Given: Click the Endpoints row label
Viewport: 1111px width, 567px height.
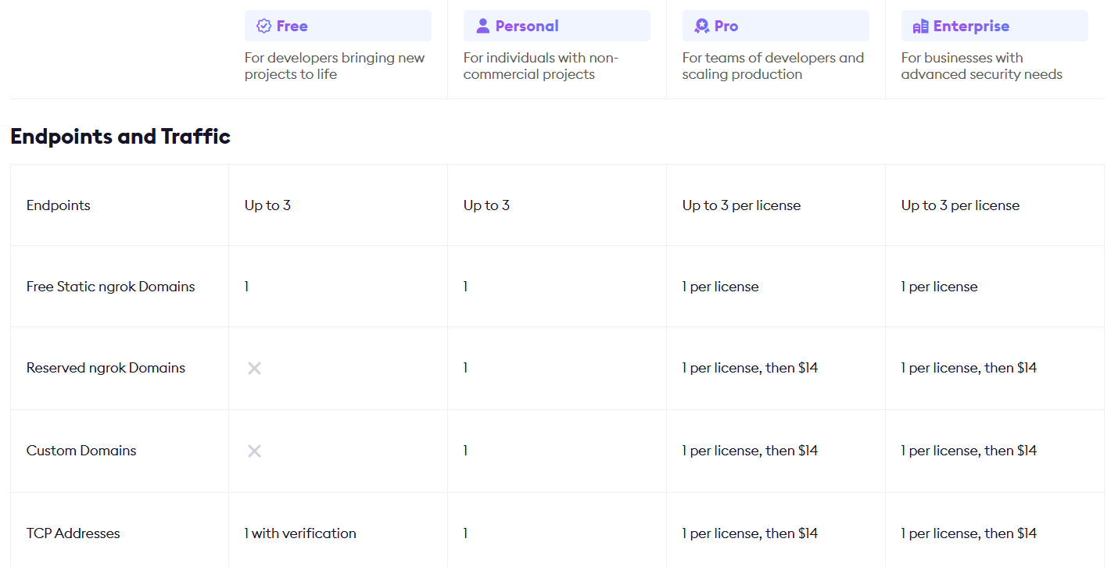Looking at the screenshot, I should pos(59,205).
